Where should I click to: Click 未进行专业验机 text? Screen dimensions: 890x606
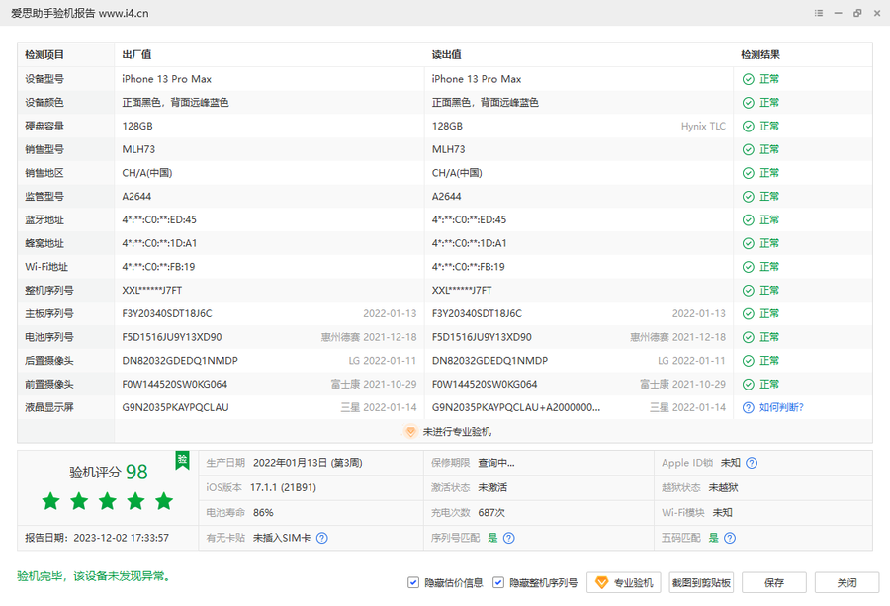point(457,432)
